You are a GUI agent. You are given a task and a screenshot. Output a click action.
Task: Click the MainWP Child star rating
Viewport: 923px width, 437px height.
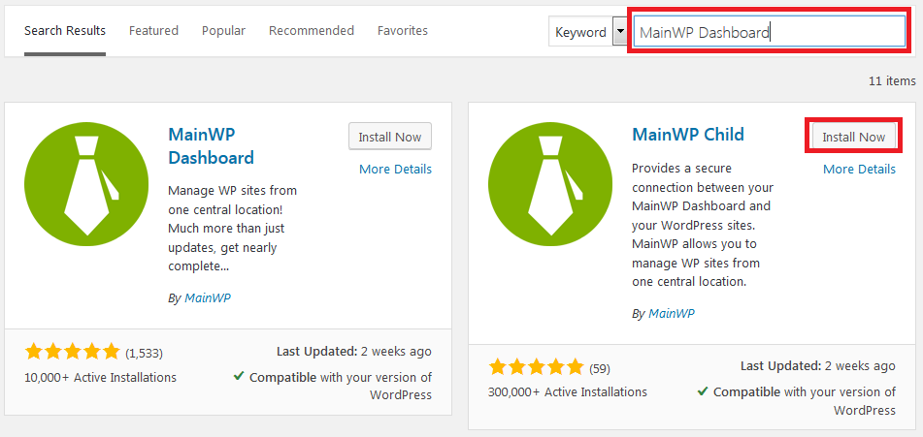pos(537,367)
